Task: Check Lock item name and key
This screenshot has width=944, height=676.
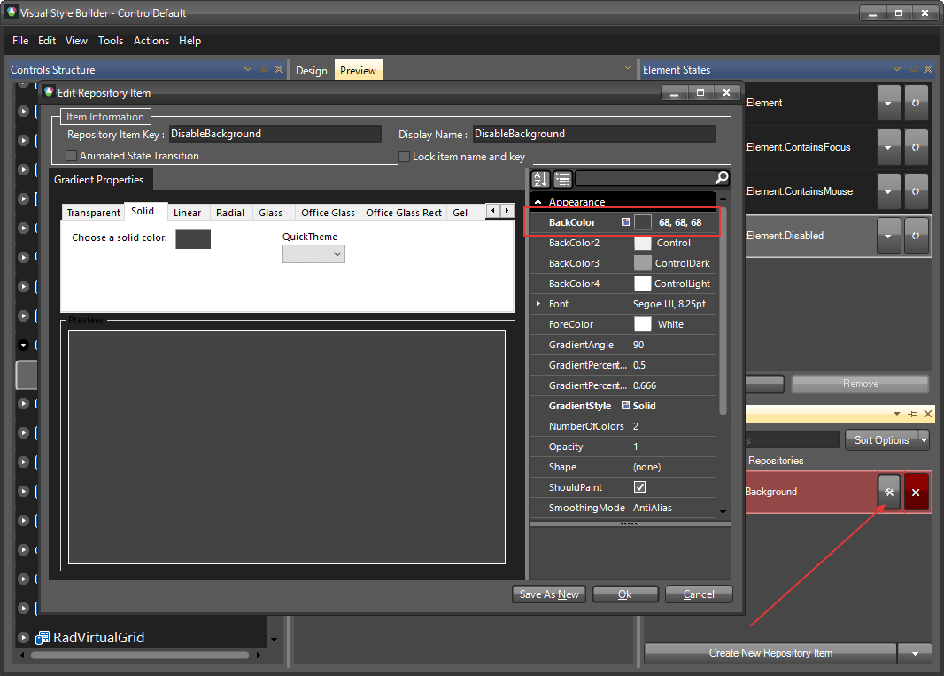Action: [405, 157]
